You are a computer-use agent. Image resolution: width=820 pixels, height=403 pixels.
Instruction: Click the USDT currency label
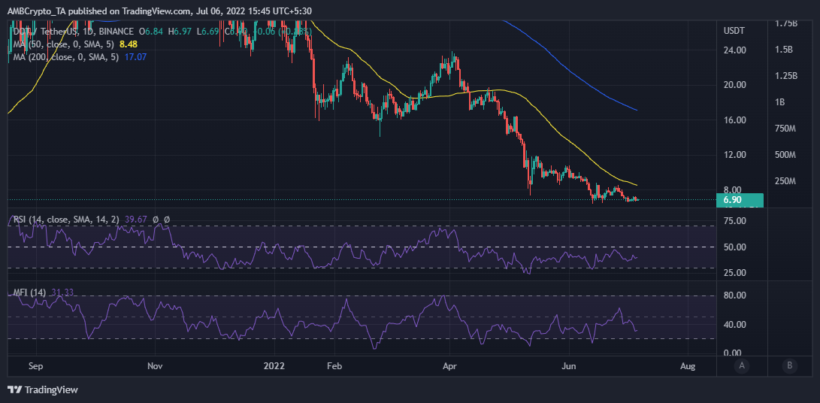(x=734, y=31)
